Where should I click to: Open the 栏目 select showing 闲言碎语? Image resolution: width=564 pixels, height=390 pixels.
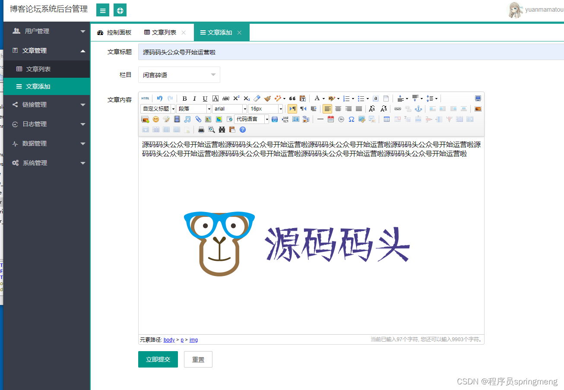179,75
